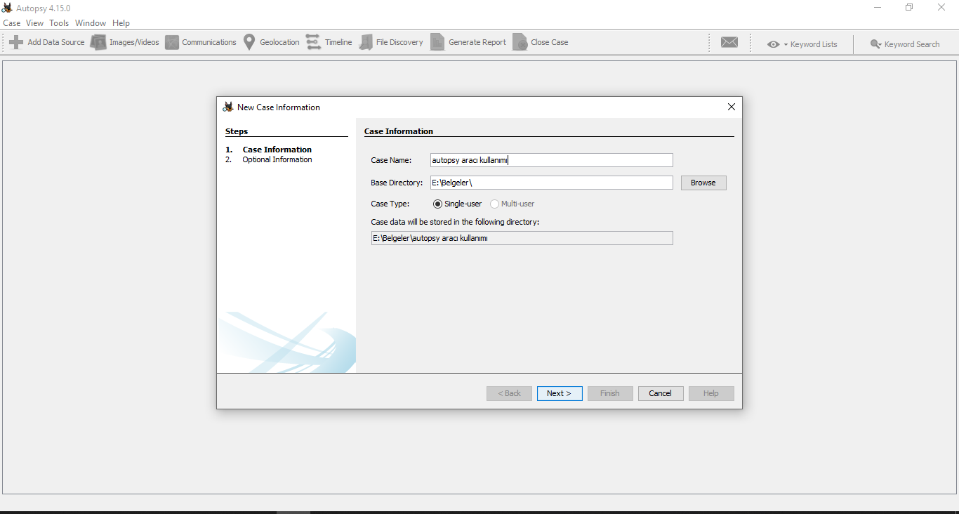The image size is (959, 514).
Task: Click the Optional Information step
Action: point(277,159)
